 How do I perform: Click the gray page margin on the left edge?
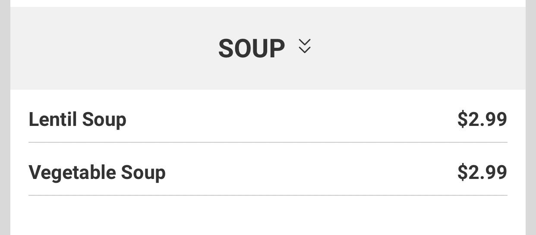tap(5, 117)
